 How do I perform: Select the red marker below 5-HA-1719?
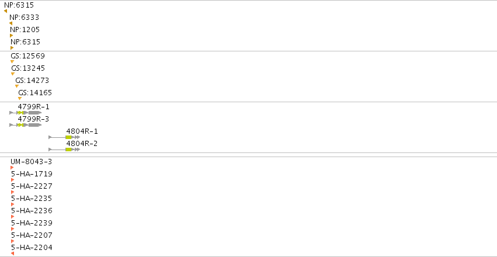[x=13, y=180]
